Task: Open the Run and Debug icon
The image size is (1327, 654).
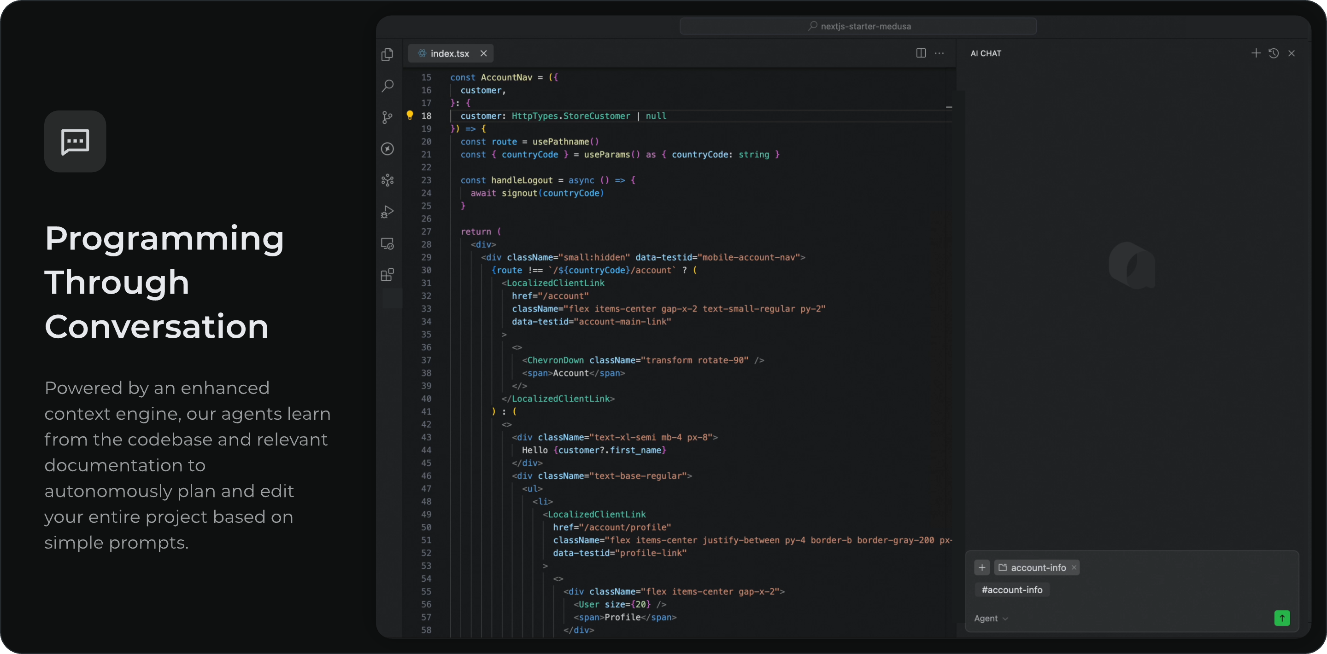Action: click(388, 212)
